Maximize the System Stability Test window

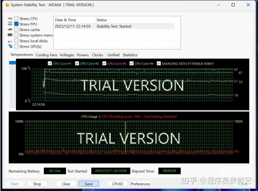pyautogui.click(x=233, y=5)
